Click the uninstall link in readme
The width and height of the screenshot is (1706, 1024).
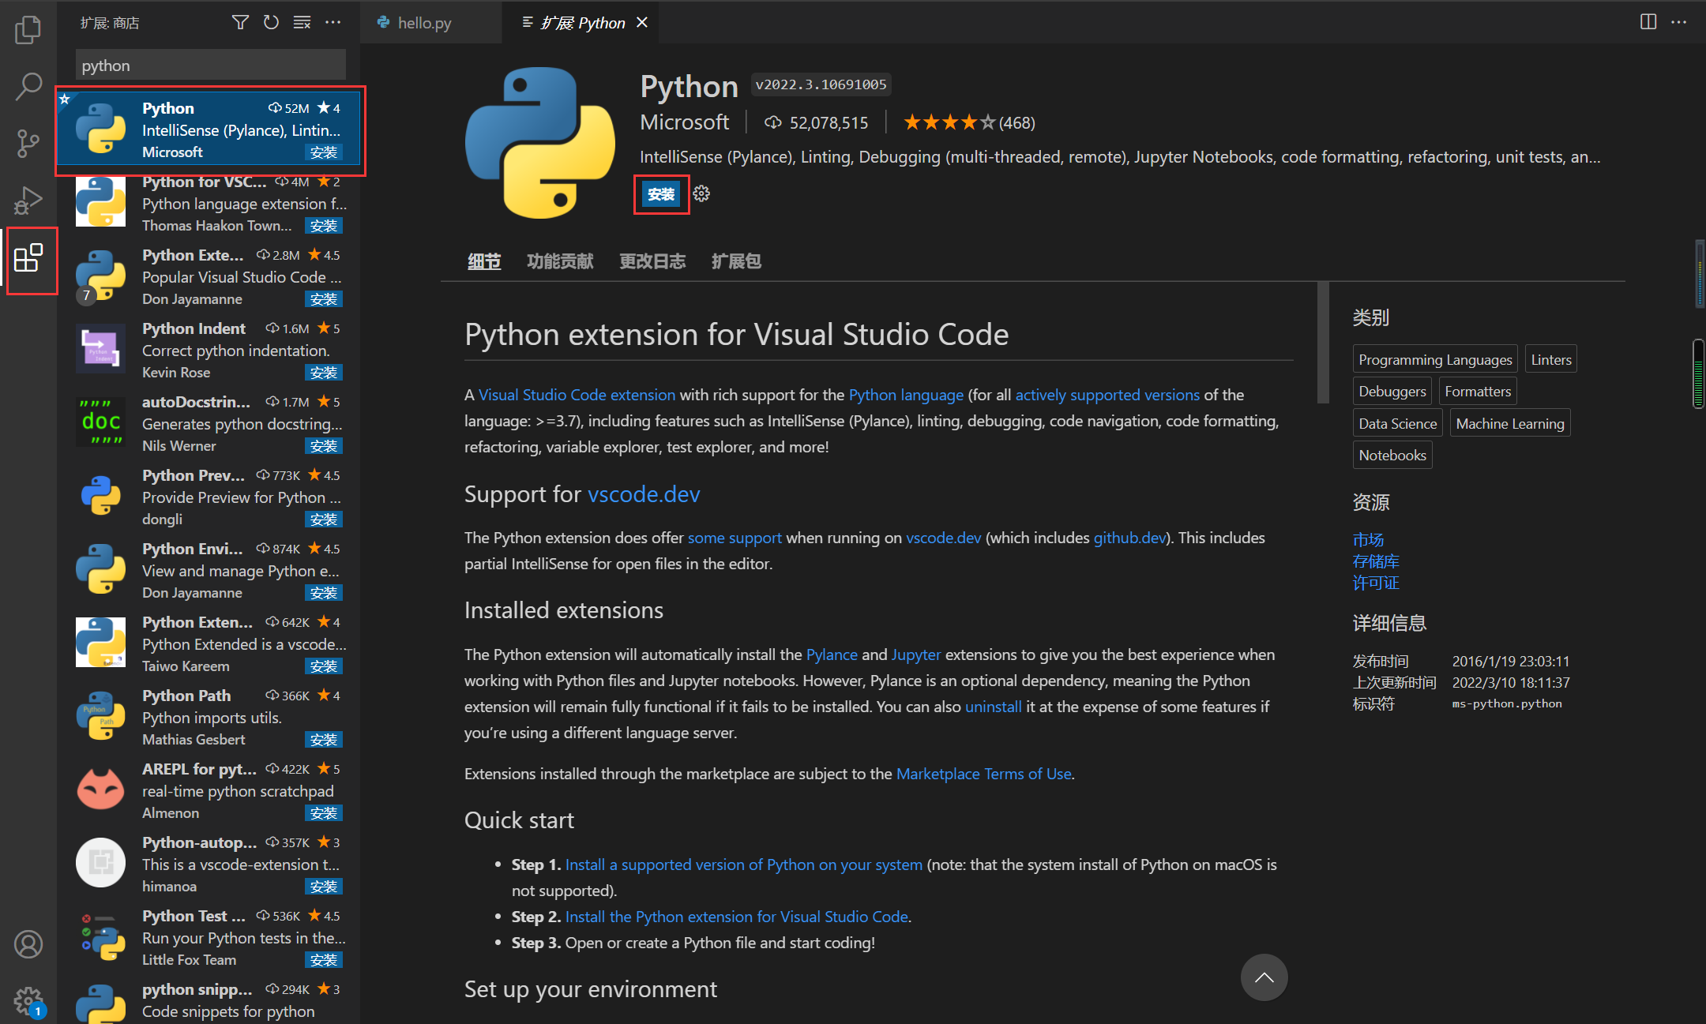tap(993, 707)
